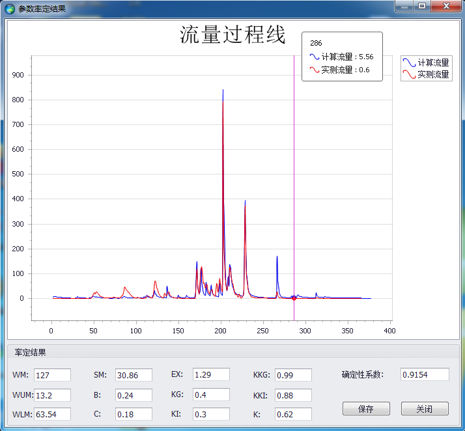Maximize the 参数率定结果 window
The image size is (465, 431).
(422, 6)
